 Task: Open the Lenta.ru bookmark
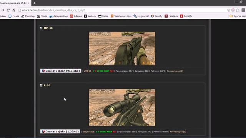point(90,16)
